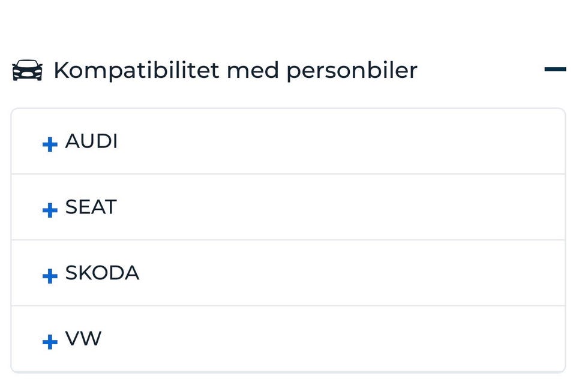
Task: Expand the SKODA compatibility row
Action: point(288,273)
